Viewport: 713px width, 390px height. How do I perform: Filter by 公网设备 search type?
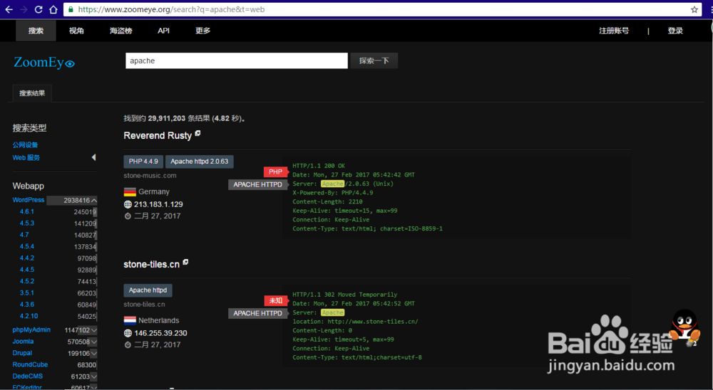tap(25, 145)
